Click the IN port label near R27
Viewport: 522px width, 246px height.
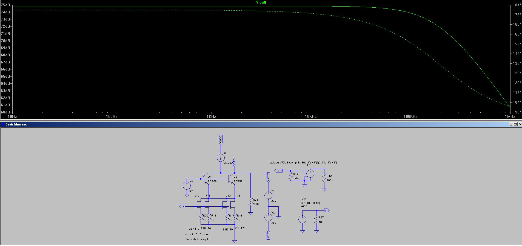pyautogui.click(x=326, y=210)
